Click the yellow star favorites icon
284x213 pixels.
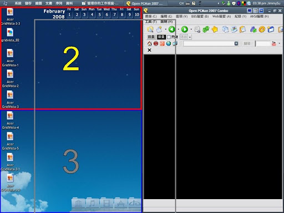(x=215, y=29)
